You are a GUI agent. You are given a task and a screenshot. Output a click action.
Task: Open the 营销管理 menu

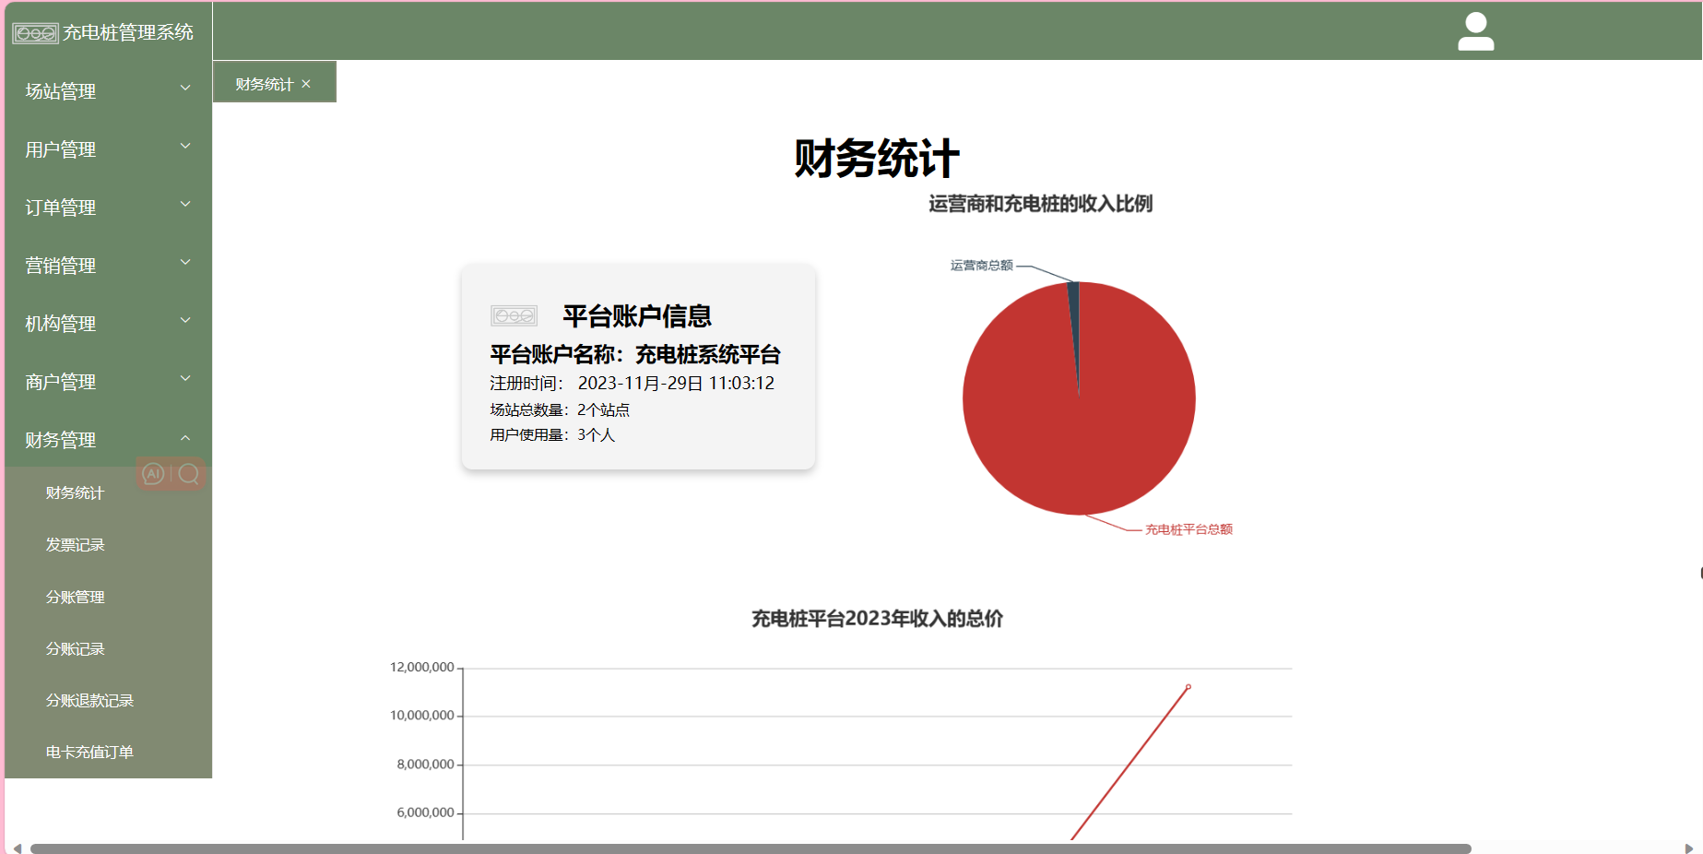(x=109, y=265)
